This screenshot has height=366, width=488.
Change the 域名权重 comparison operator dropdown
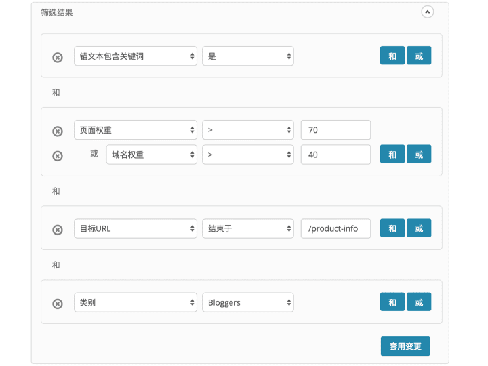(x=248, y=155)
